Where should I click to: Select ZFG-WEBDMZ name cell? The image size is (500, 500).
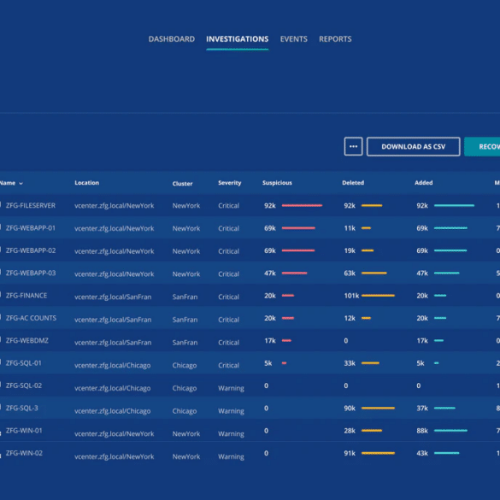click(x=27, y=340)
